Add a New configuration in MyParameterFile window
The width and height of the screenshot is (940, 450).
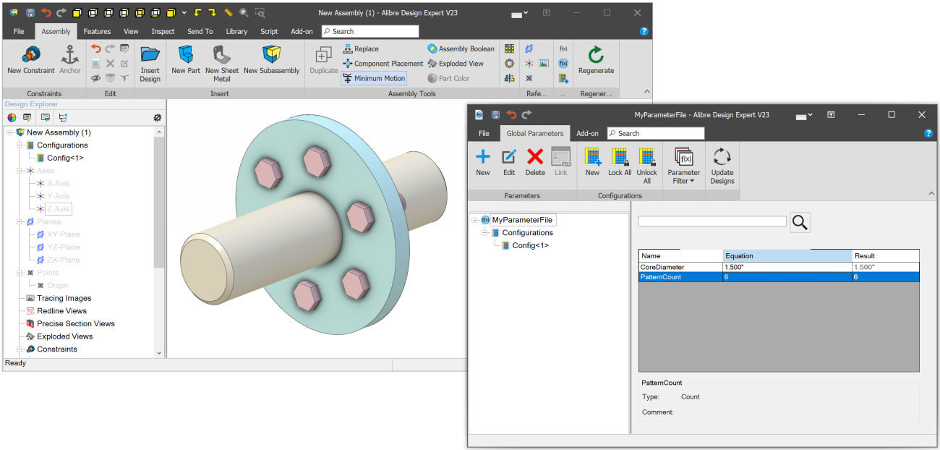[592, 161]
